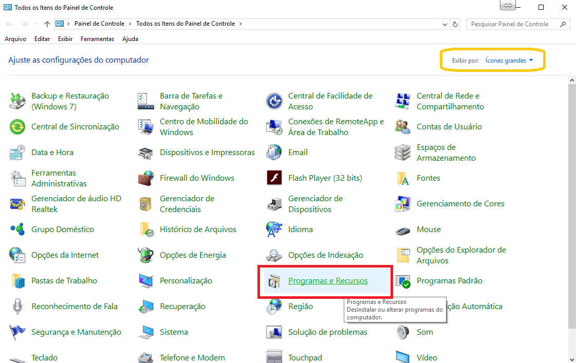Viewport: 576px width, 363px height.
Task: Open the Central de Sincronização green icon
Action: pos(17,127)
